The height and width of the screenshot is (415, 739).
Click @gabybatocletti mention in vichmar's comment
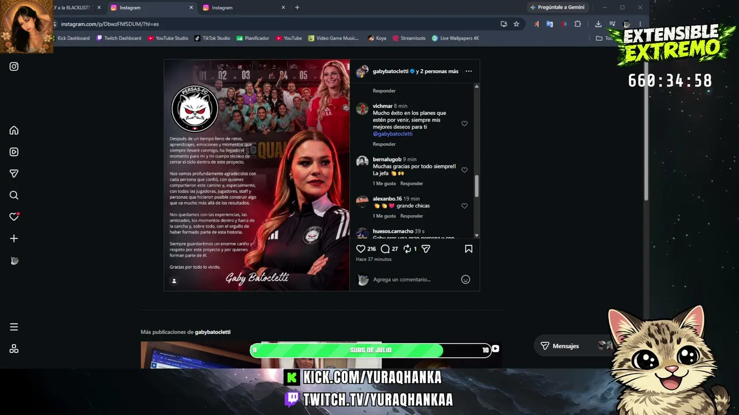[x=393, y=134]
